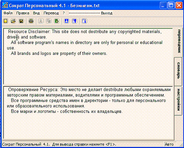Copy text using the copy icon
This screenshot has height=148, width=184.
(x=49, y=21)
